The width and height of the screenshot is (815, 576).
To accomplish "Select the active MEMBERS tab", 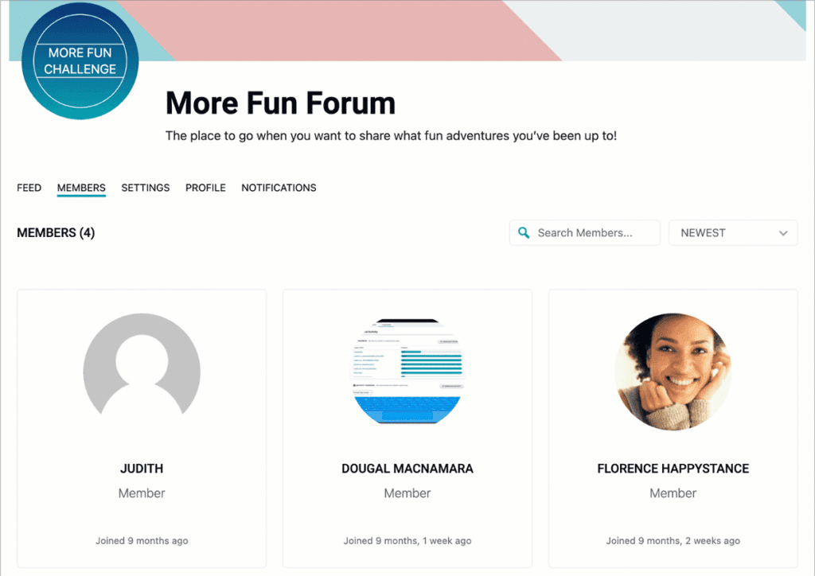I will pyautogui.click(x=80, y=188).
